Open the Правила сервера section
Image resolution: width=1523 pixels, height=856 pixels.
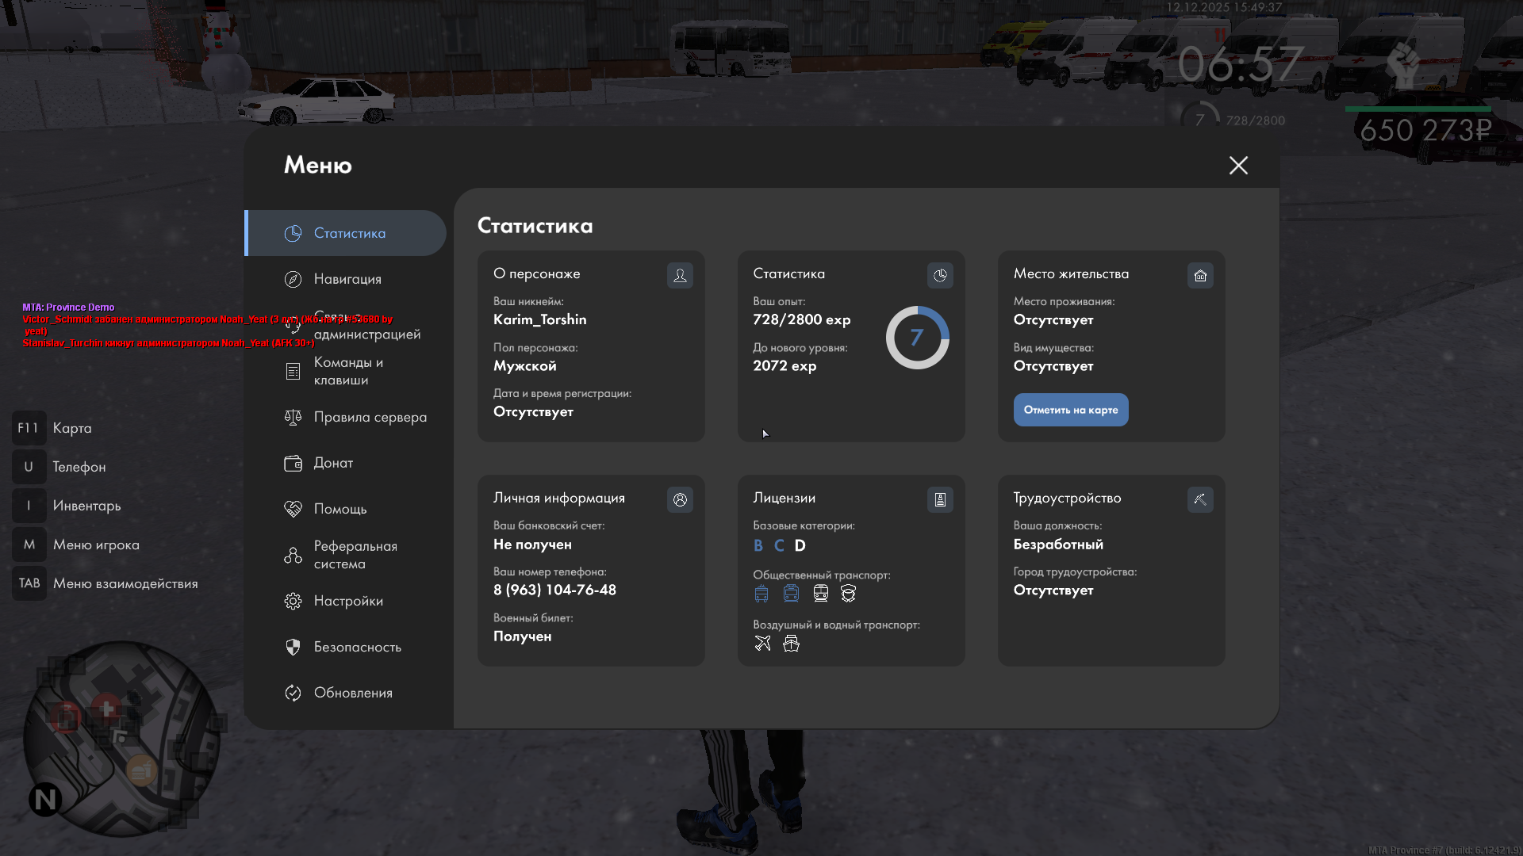pos(370,417)
